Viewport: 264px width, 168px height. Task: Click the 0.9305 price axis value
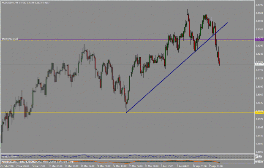point(259,29)
